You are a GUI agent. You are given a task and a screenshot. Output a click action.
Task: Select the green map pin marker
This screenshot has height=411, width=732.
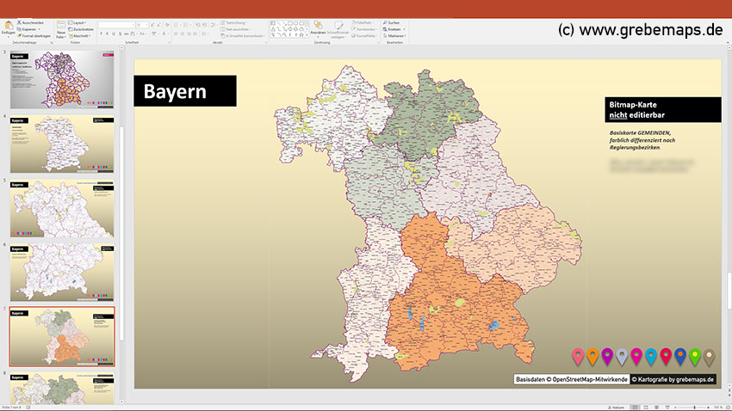695,357
